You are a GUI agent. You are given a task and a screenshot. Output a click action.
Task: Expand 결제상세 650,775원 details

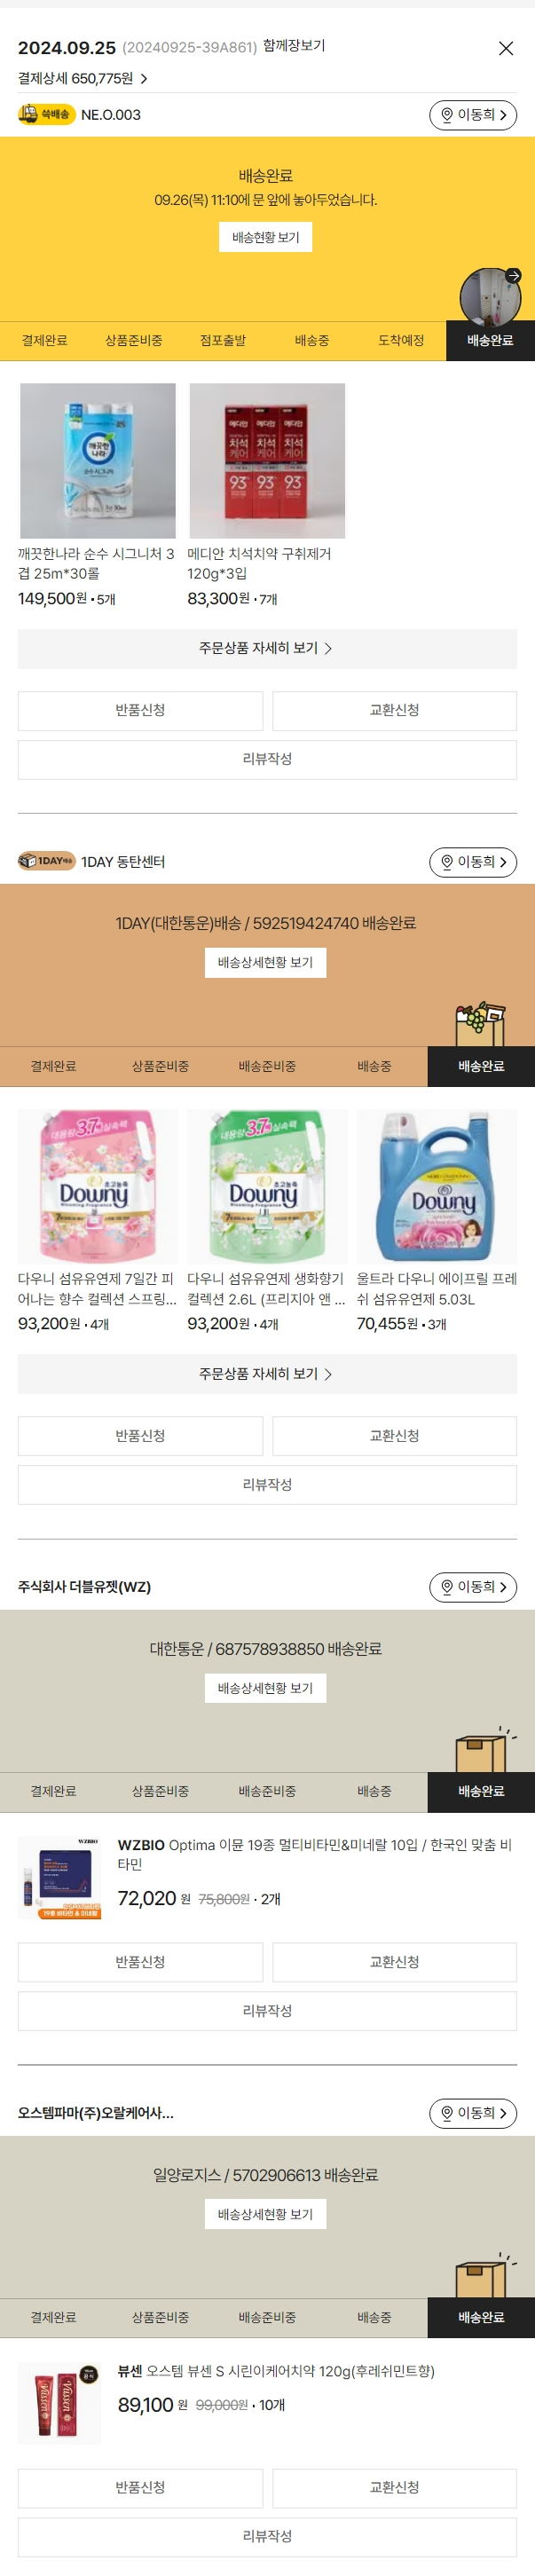click(x=83, y=78)
